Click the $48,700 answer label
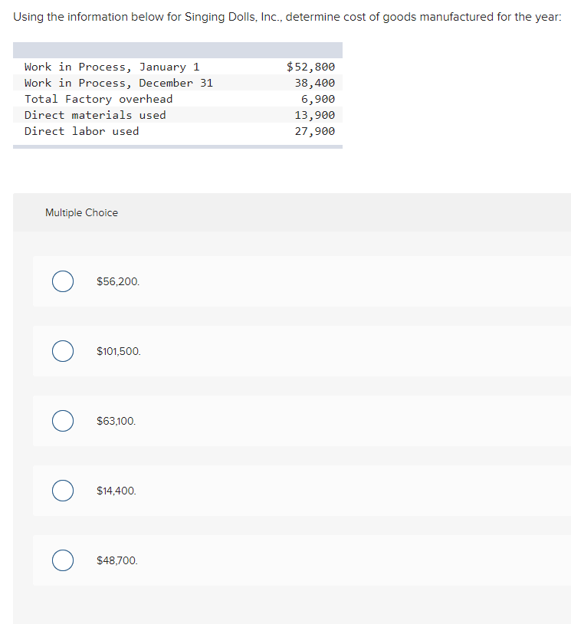Image resolution: width=571 pixels, height=624 pixels. (x=116, y=560)
